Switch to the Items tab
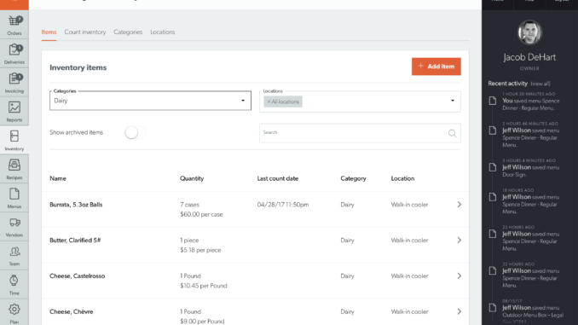The height and width of the screenshot is (325, 578). (x=49, y=32)
